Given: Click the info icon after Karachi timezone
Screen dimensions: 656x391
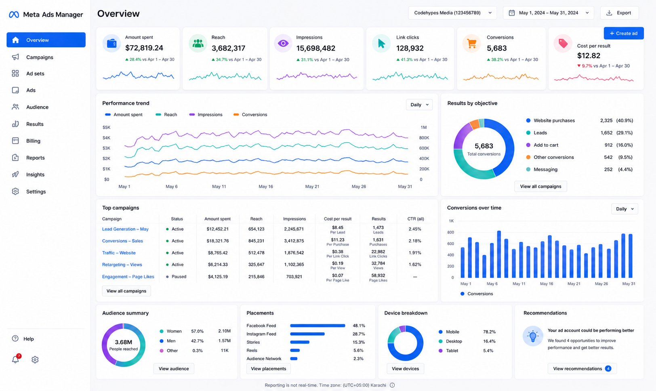Looking at the screenshot, I should click(392, 385).
